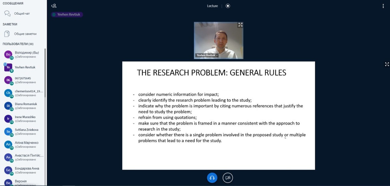Click the 06 avatar circle
The width and height of the screenshot is (390, 186).
click(8, 80)
